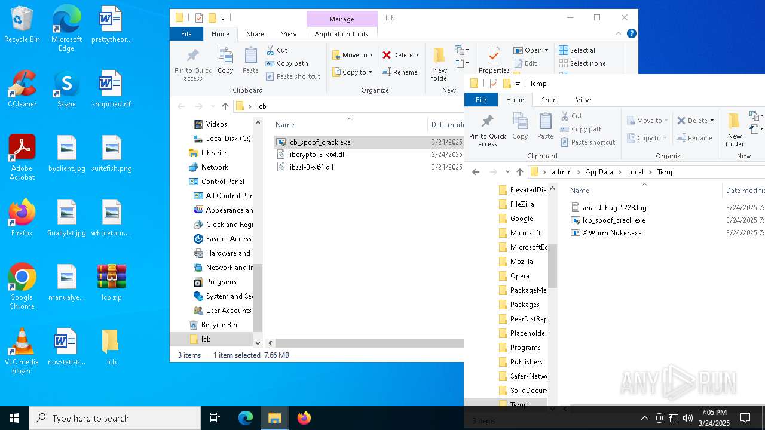The image size is (765, 430).
Task: Click Cut in lcb window clipboard group
Action: [x=277, y=50]
